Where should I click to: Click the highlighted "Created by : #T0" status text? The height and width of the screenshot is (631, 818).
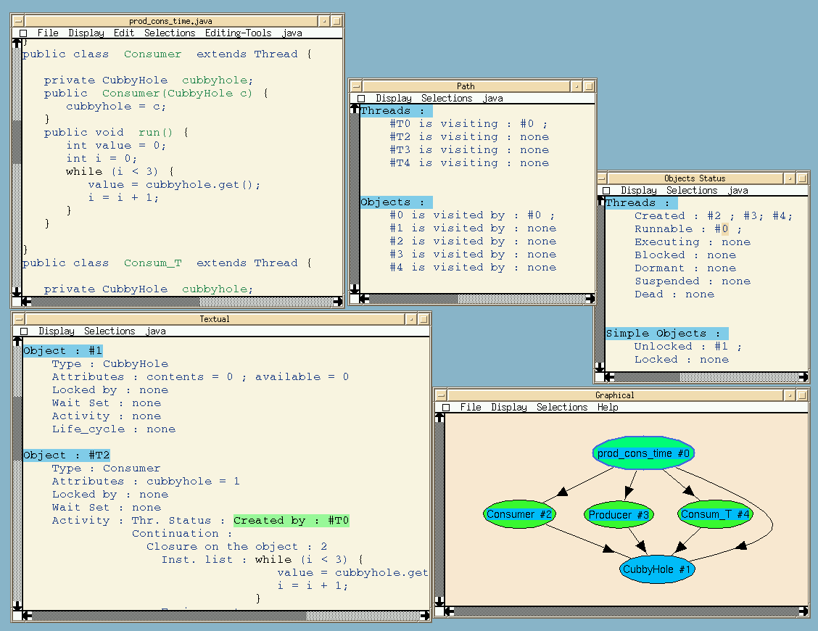coord(291,520)
